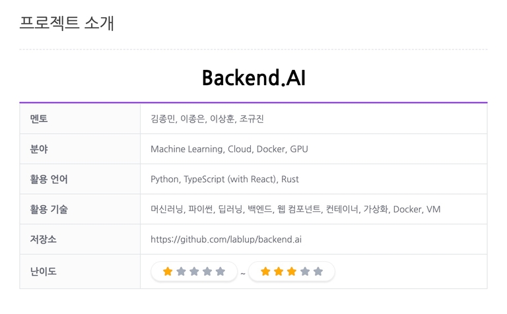This screenshot has height=314, width=507.
Task: Select the Python, TypeScript (with React), Rust text
Action: tap(224, 179)
